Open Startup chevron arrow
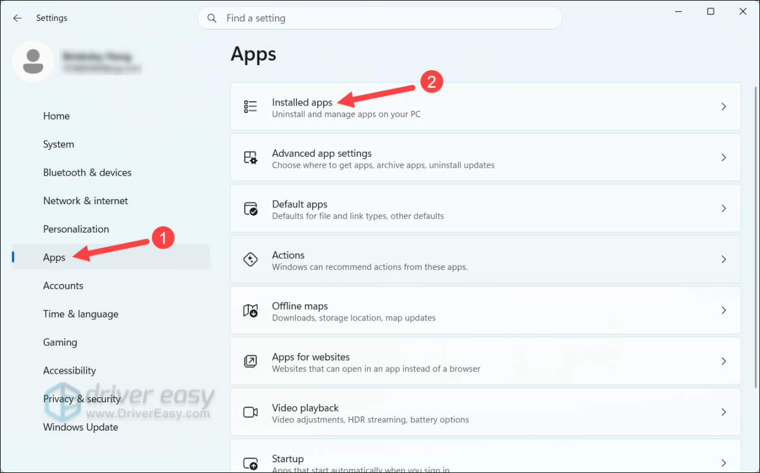This screenshot has height=473, width=760. point(723,463)
